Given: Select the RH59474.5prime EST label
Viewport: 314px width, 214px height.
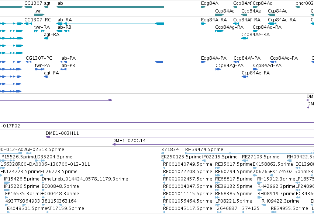Looking at the screenshot, I should 204,150.
